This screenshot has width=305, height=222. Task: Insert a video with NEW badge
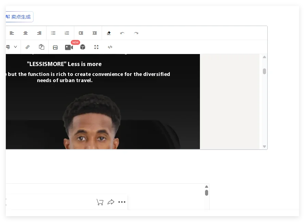[69, 47]
